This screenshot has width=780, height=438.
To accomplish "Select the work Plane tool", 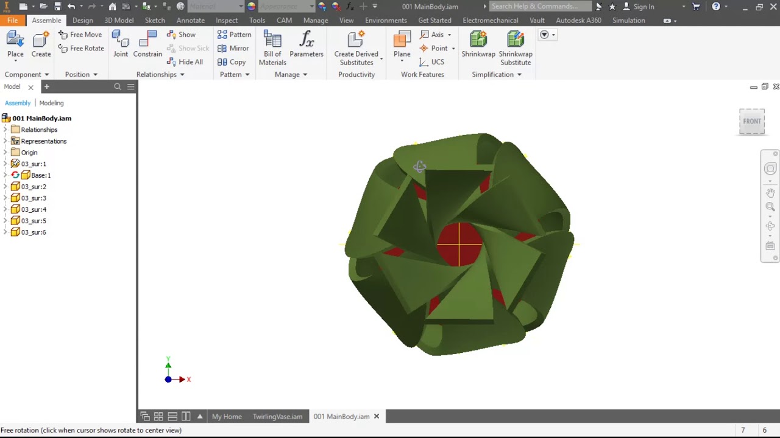I will pos(402,44).
